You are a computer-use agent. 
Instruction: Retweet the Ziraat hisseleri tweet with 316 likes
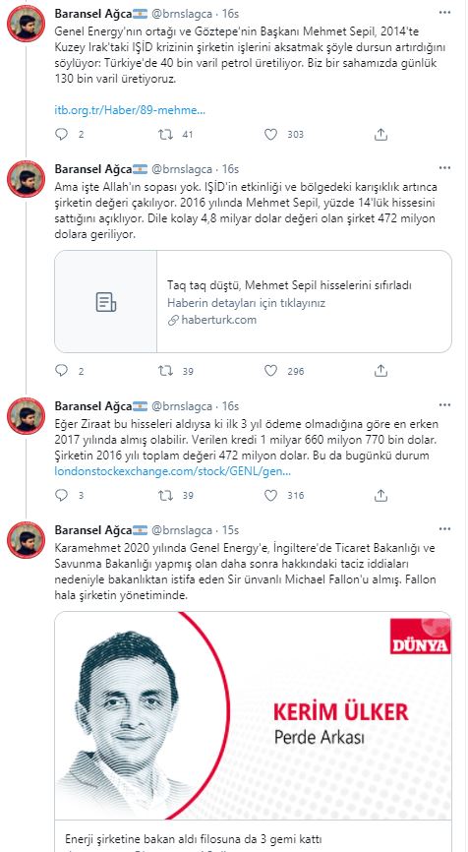[x=165, y=495]
